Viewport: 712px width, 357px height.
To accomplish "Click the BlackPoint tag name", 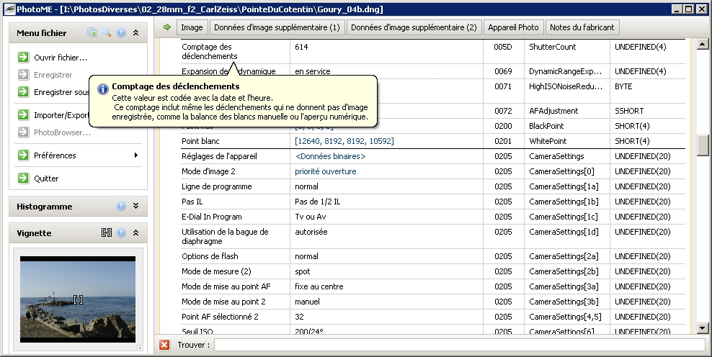I will [x=546, y=126].
